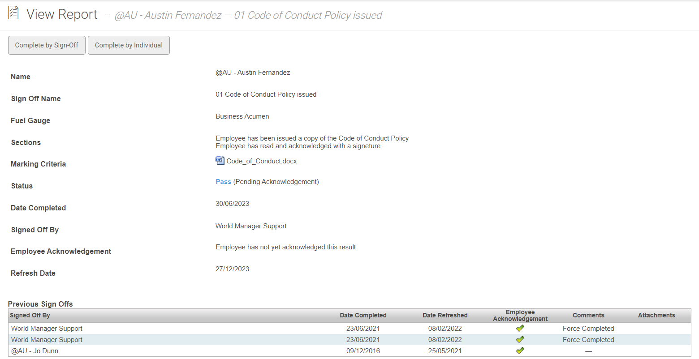This screenshot has height=359, width=699.
Task: Open the Code_of_Conduct.docx file link
Action: (x=261, y=161)
